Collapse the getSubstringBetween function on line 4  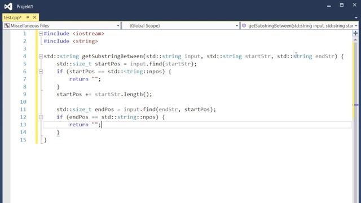tap(41, 56)
